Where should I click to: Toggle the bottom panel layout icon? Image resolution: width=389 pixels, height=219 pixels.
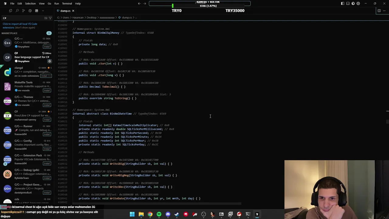[348, 3]
